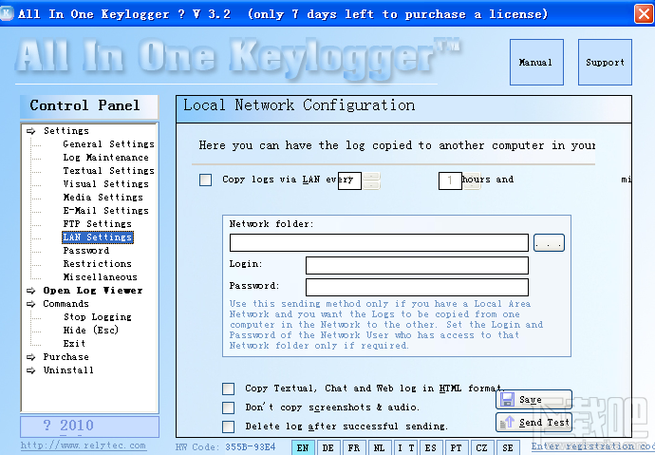Switch language to EN

tap(303, 447)
